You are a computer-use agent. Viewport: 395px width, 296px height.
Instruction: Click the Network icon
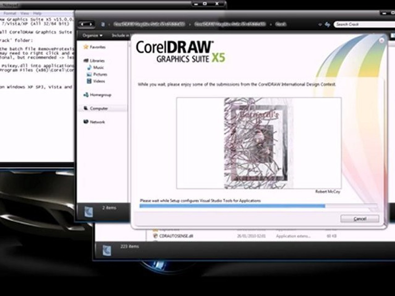click(86, 122)
